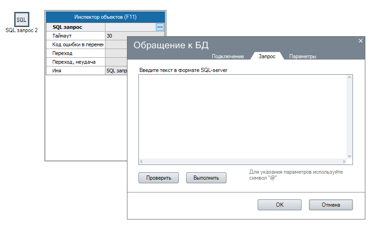Select the Код ошибки в переменную row

(x=76, y=44)
